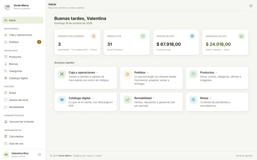257x160 pixels.
Task: Click the wallet icon beside Gastos del local
Action: point(6,100)
